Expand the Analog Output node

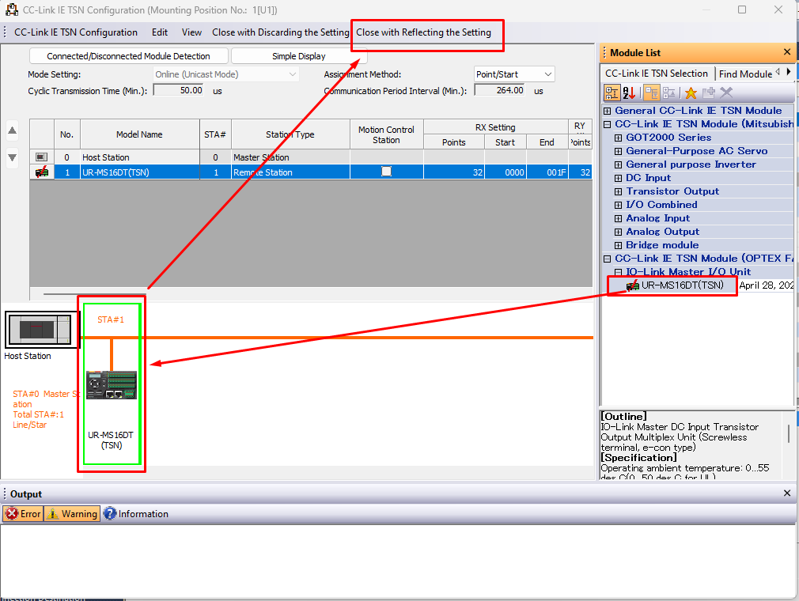[618, 232]
